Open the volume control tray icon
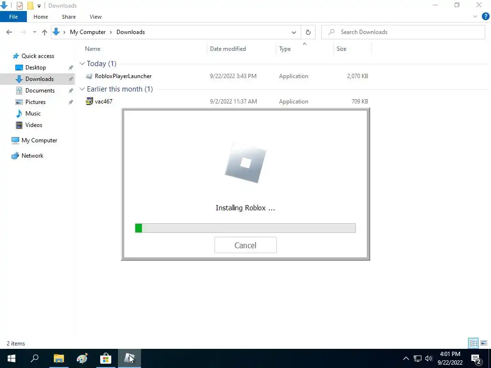Screen dimensions: 491x368 (x=429, y=358)
